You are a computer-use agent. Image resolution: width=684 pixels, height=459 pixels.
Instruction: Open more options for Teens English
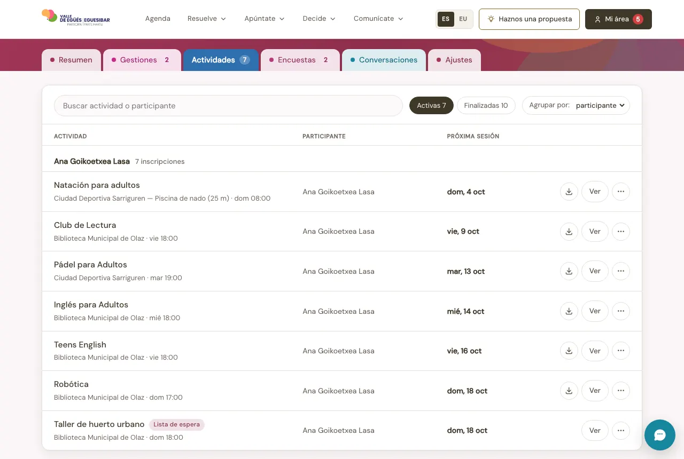click(621, 351)
